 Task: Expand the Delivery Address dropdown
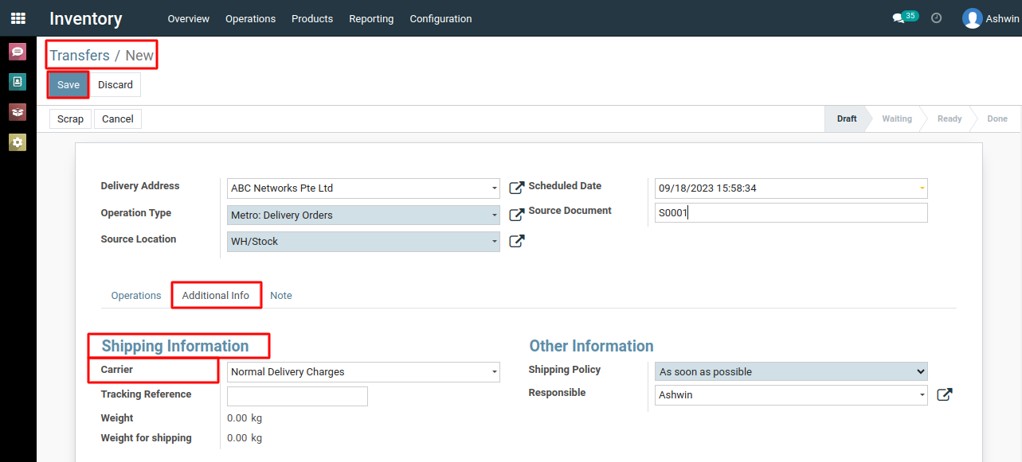click(x=495, y=188)
